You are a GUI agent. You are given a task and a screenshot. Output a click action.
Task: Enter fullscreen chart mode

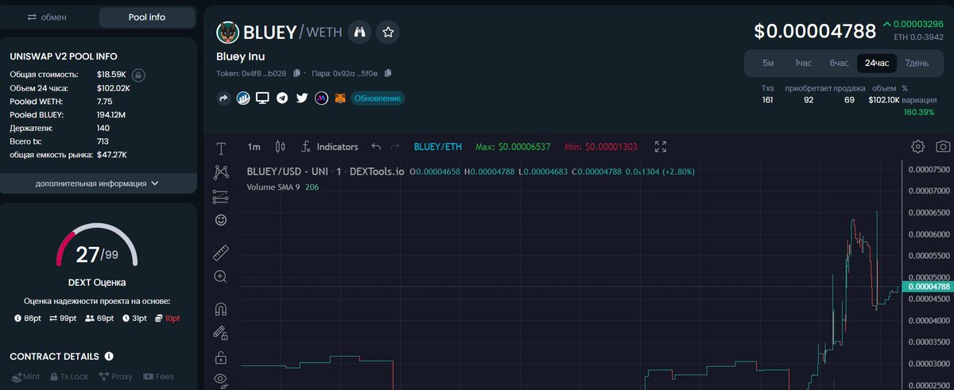[661, 146]
